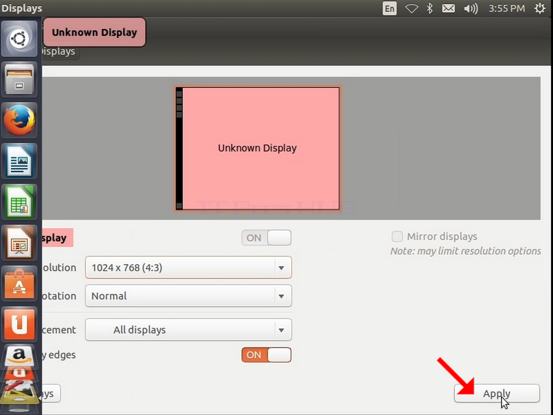Open the Ubuntu Dash home launcher
The width and height of the screenshot is (553, 415).
click(x=19, y=38)
